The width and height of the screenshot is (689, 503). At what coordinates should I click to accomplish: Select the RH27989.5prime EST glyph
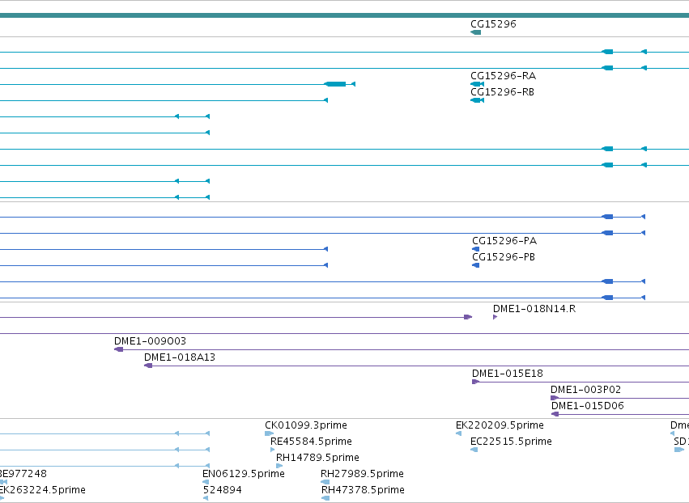pyautogui.click(x=325, y=482)
